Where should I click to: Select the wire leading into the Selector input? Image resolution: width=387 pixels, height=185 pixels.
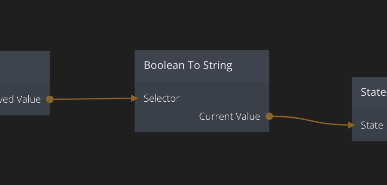(x=93, y=99)
